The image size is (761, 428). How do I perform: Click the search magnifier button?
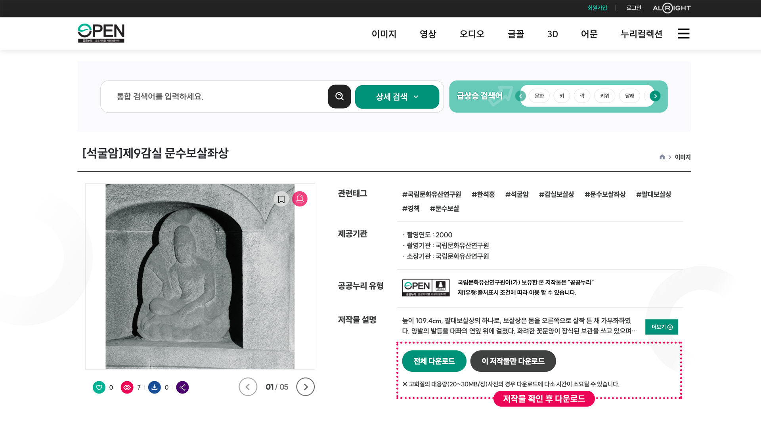[x=339, y=96]
